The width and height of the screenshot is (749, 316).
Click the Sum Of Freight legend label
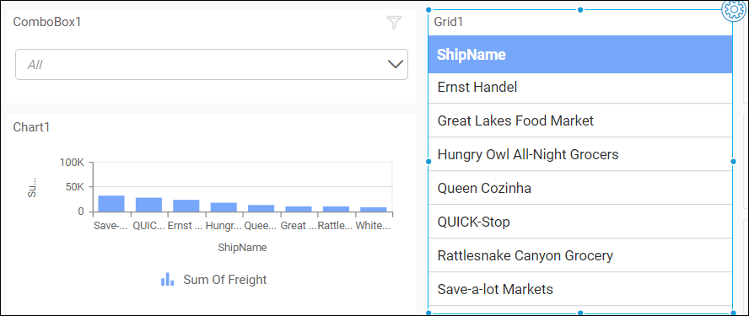225,280
